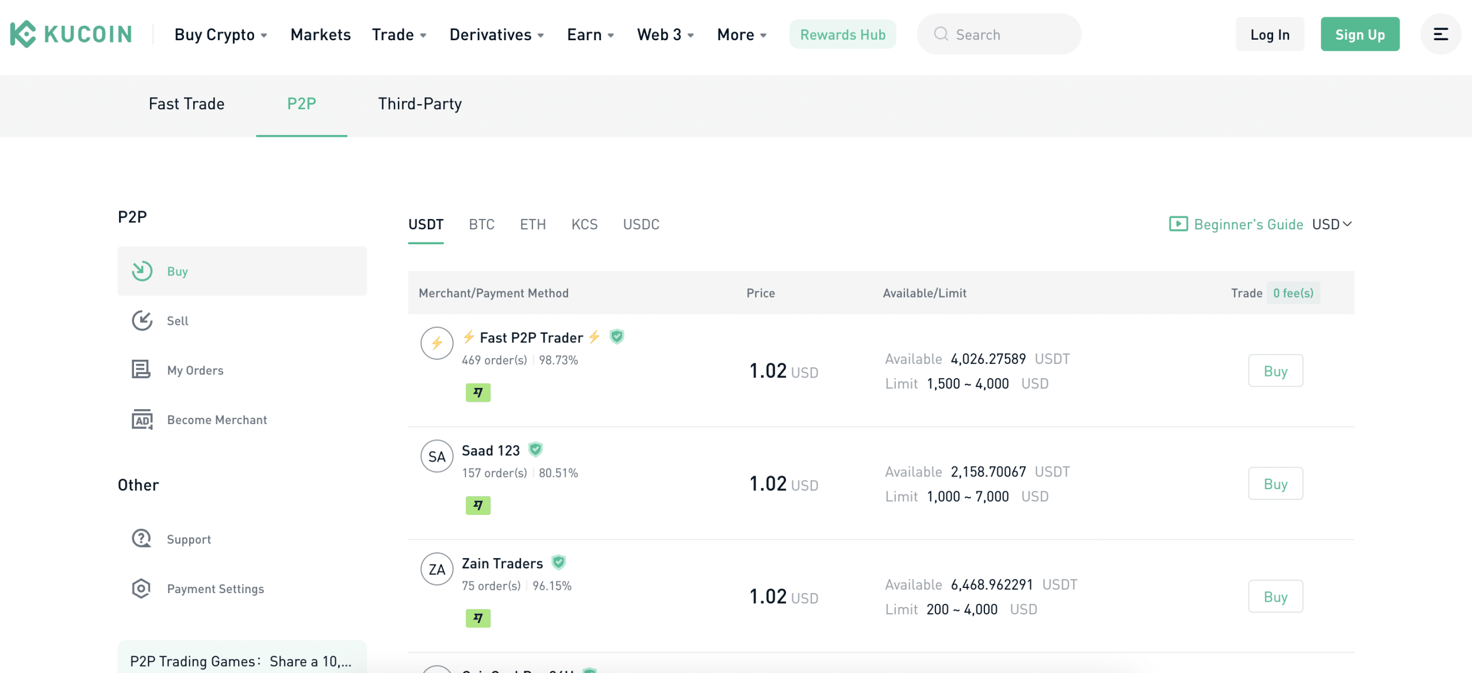
Task: Expand the More dropdown
Action: click(742, 34)
